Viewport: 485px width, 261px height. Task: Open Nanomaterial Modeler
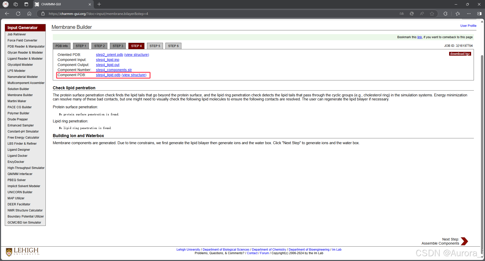[23, 77]
